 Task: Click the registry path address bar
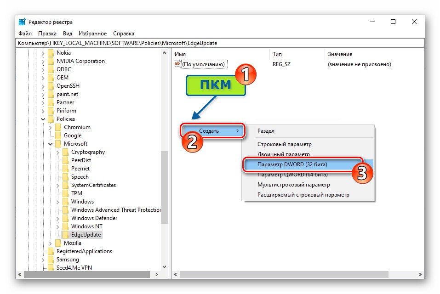tap(220, 43)
